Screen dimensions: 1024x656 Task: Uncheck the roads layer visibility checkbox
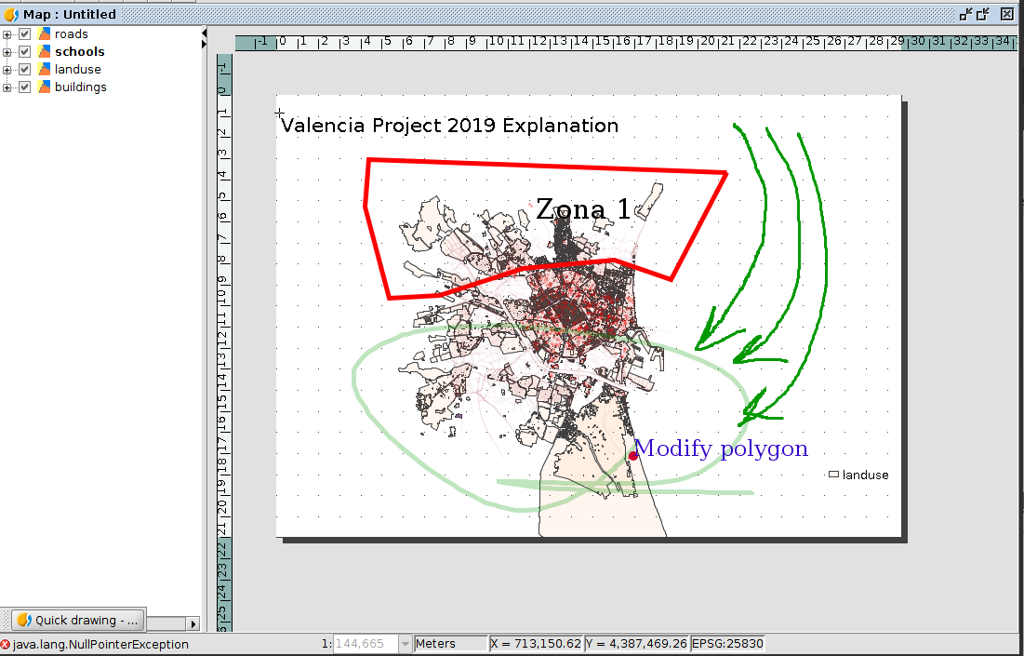coord(25,34)
